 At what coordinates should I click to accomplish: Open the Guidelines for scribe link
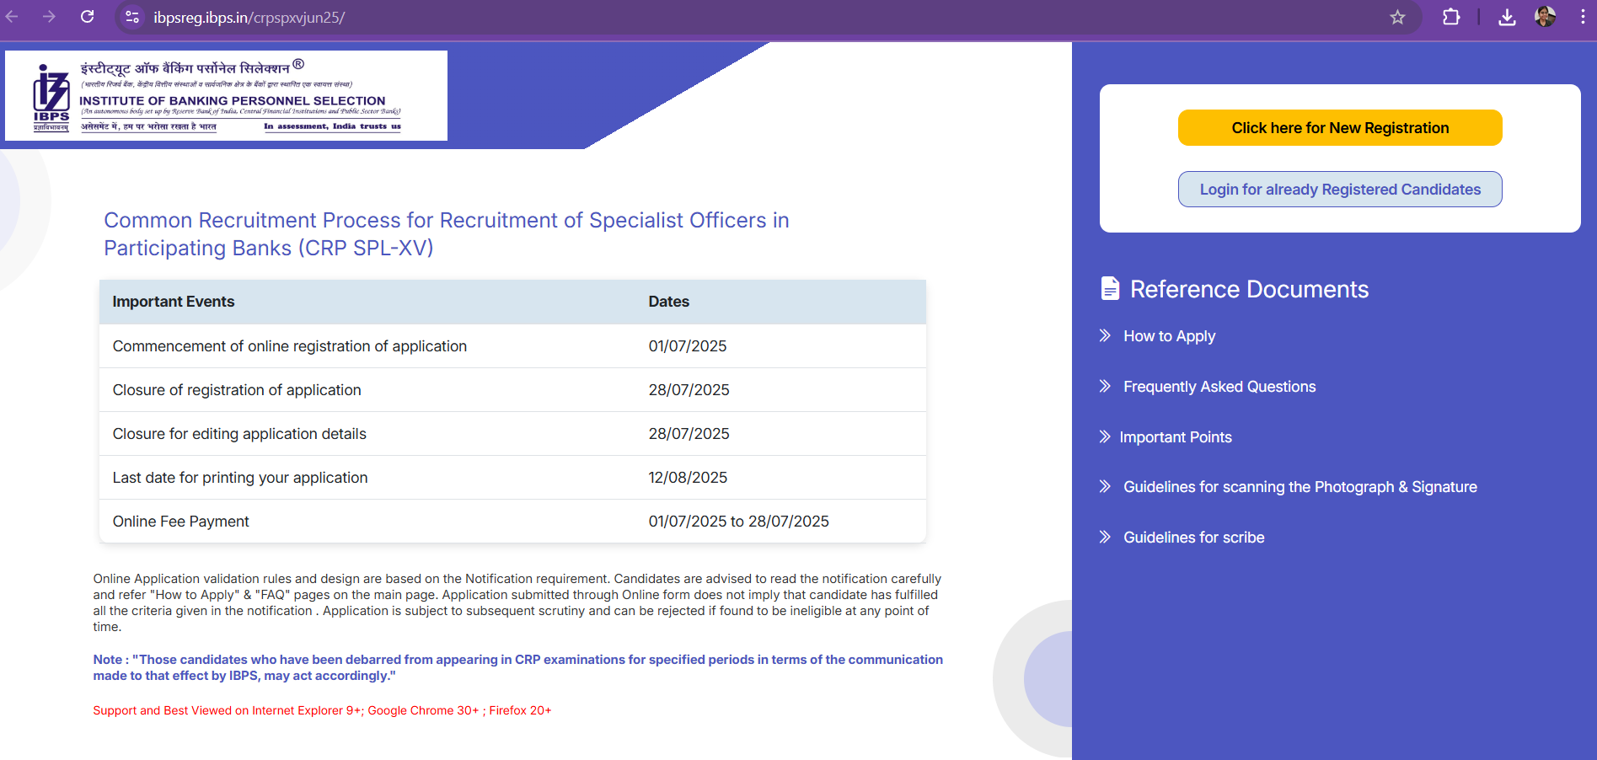click(x=1193, y=538)
